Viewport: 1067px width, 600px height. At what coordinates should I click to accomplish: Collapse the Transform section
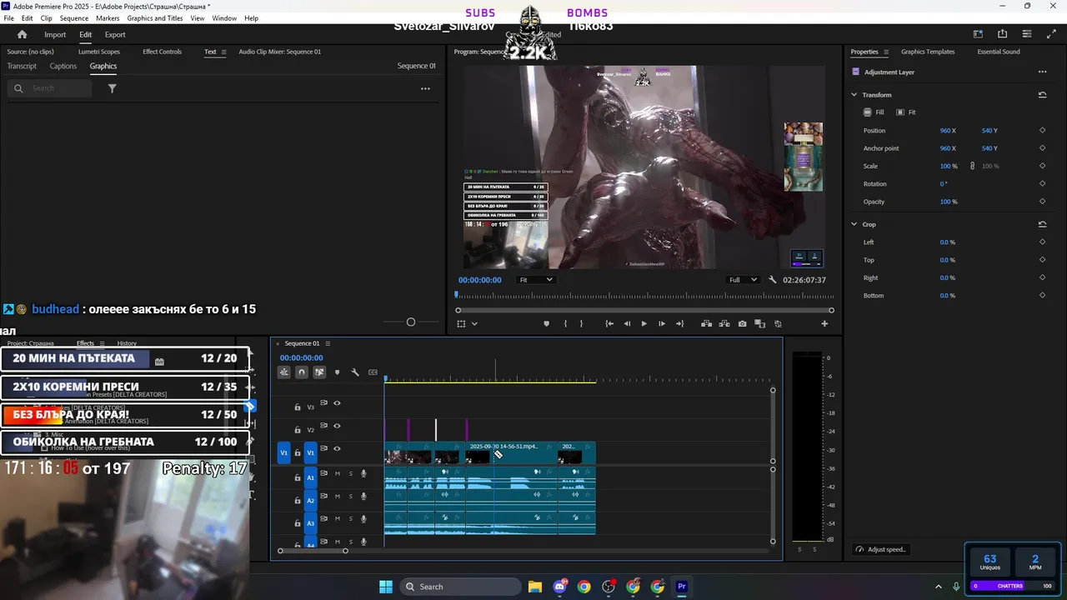854,95
